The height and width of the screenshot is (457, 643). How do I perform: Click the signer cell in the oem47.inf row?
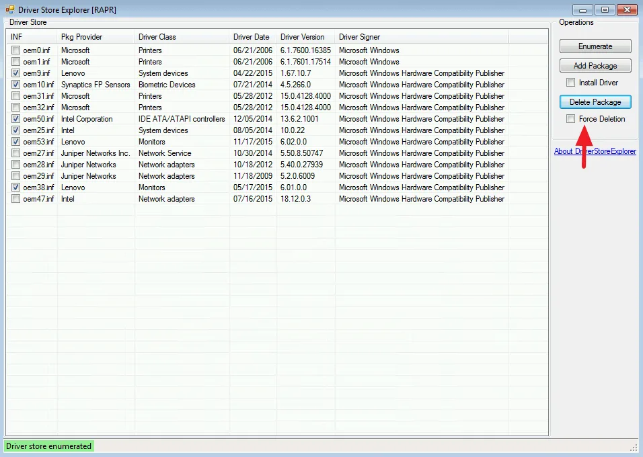pyautogui.click(x=422, y=199)
